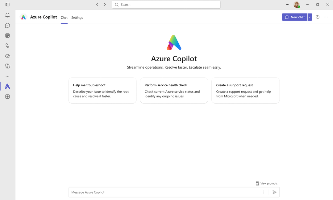This screenshot has width=333, height=200.
Task: Open Settings and more ellipsis in title bar
Action: 287,4
